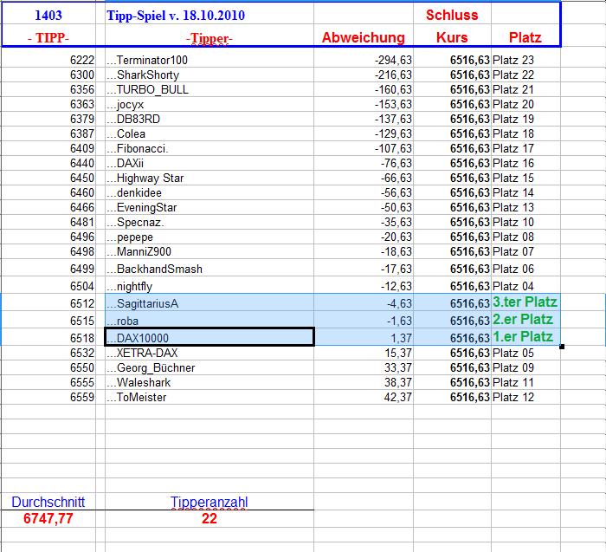Click the DAXii name cell

pyautogui.click(x=210, y=163)
